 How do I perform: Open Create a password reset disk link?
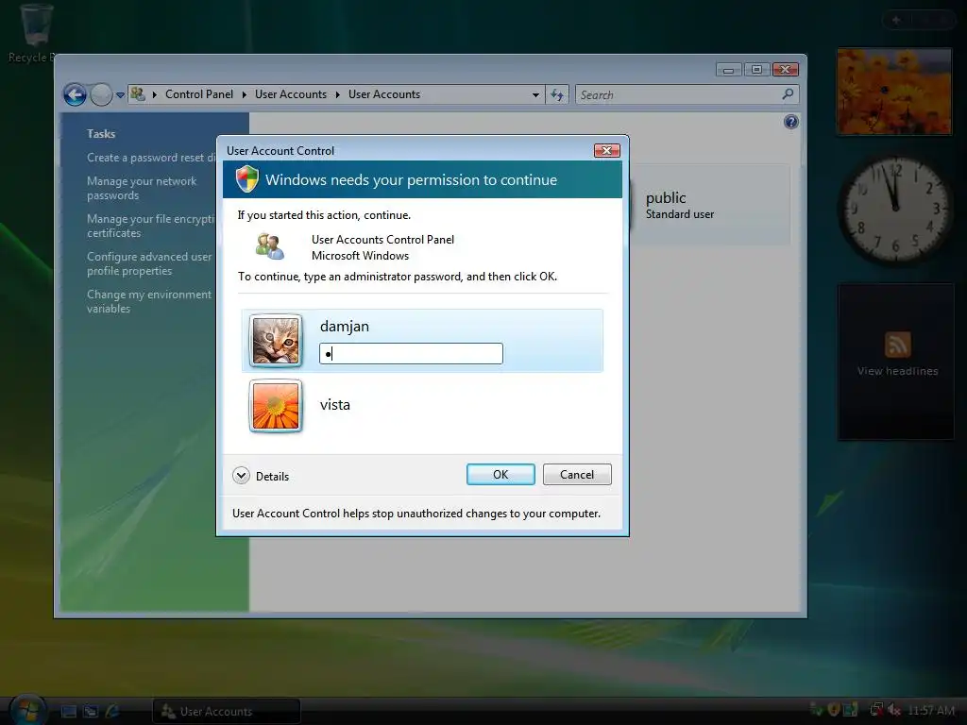tap(151, 158)
